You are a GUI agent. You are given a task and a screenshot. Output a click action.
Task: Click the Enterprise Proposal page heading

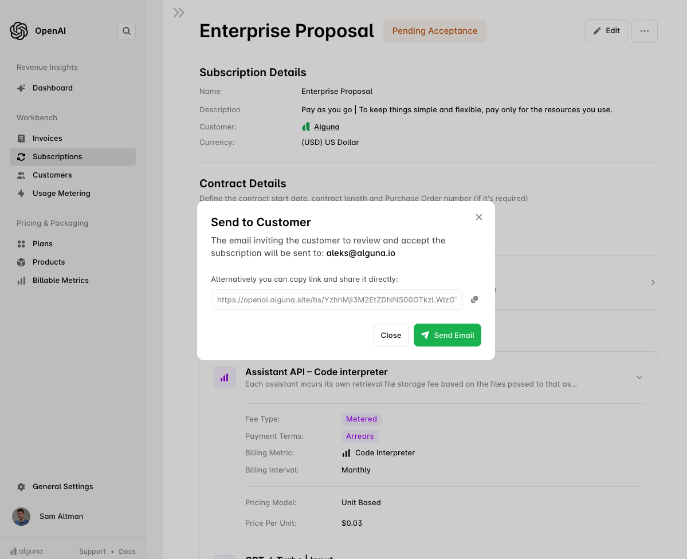tap(286, 31)
